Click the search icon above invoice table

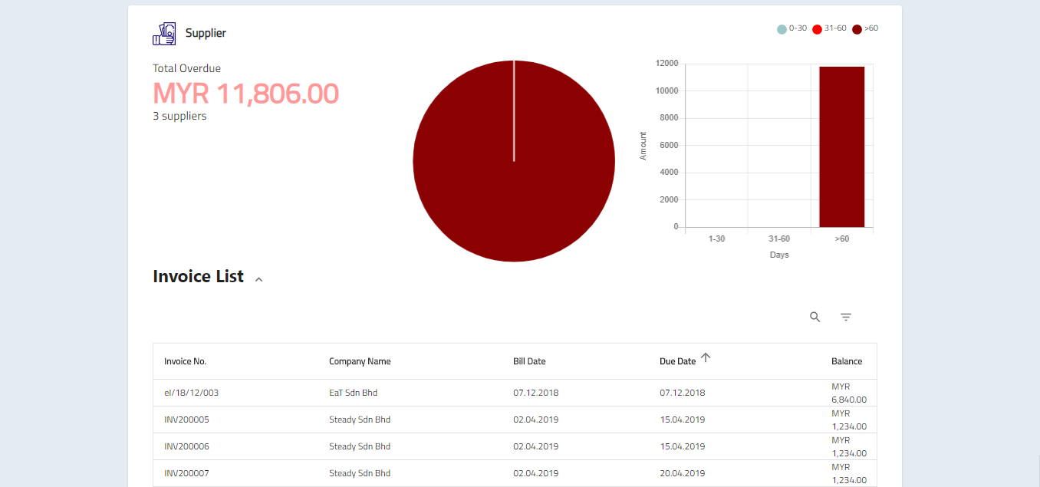(x=815, y=317)
